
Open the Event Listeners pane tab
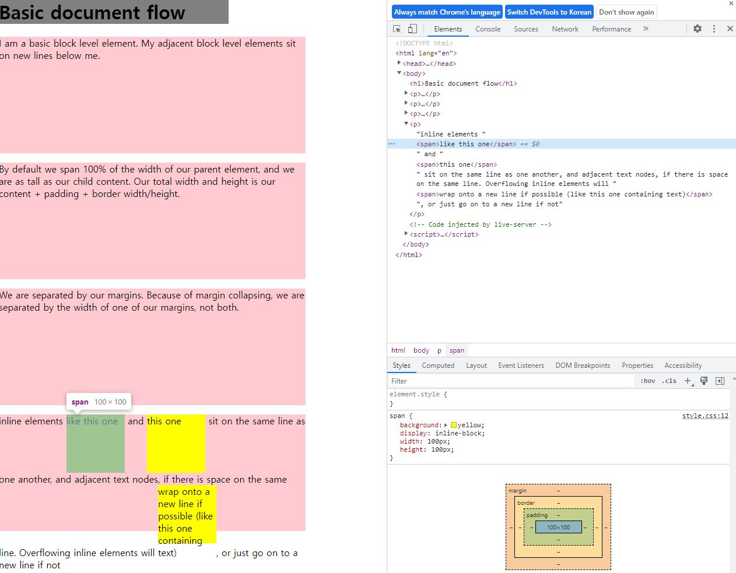point(521,365)
